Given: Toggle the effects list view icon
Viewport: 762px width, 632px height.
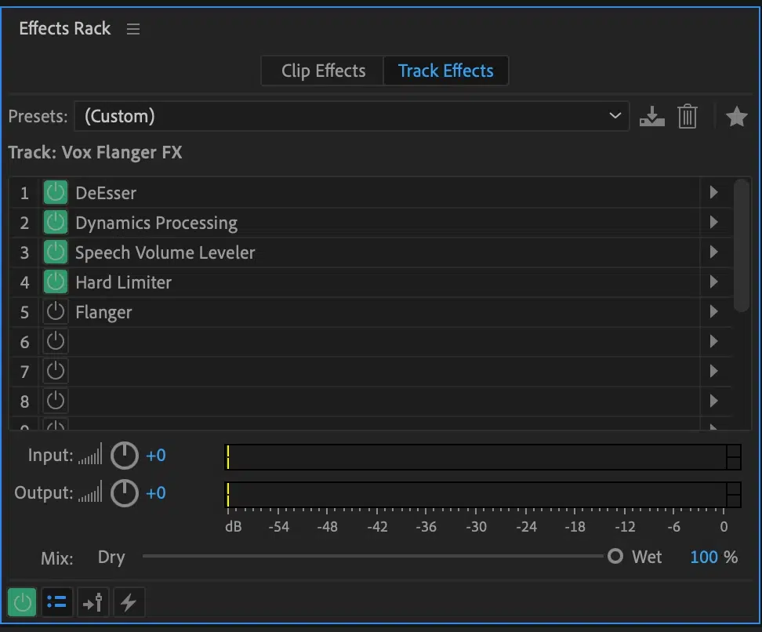Looking at the screenshot, I should pos(57,602).
